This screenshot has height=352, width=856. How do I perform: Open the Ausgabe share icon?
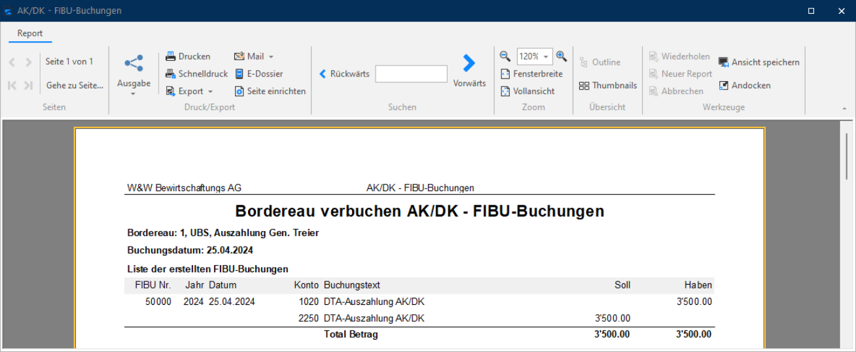click(134, 63)
